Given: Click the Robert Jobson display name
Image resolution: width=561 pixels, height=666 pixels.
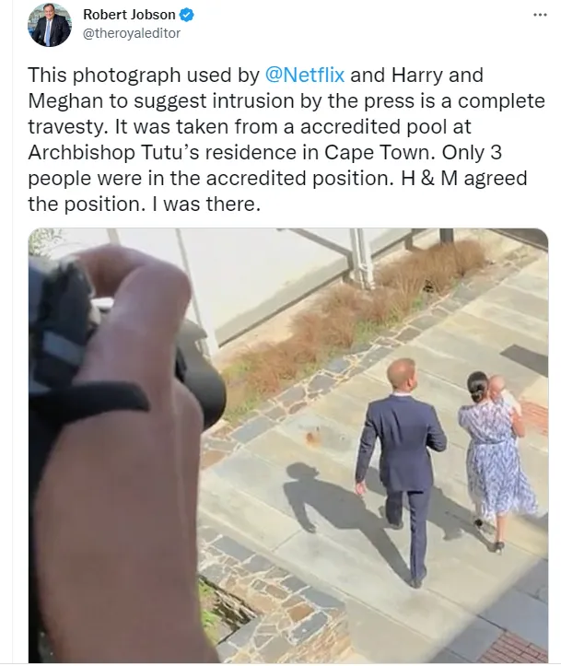Looking at the screenshot, I should coord(129,16).
